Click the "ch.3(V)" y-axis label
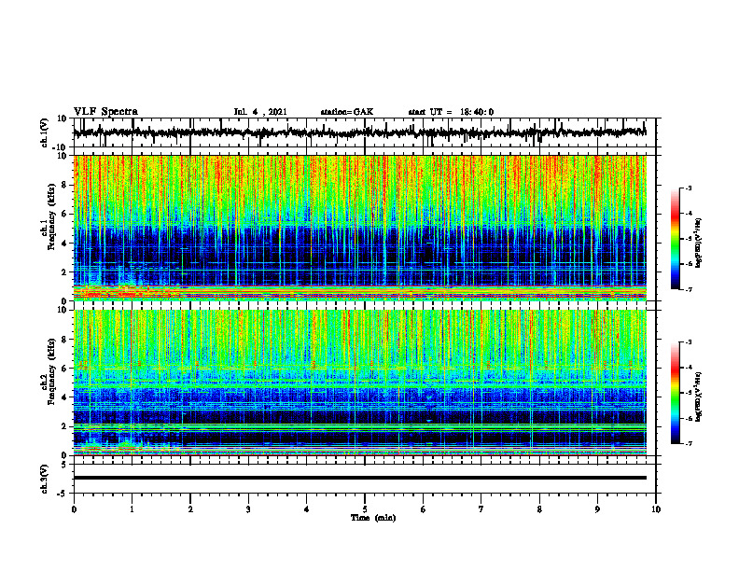This screenshot has width=739, height=571. pos(45,480)
